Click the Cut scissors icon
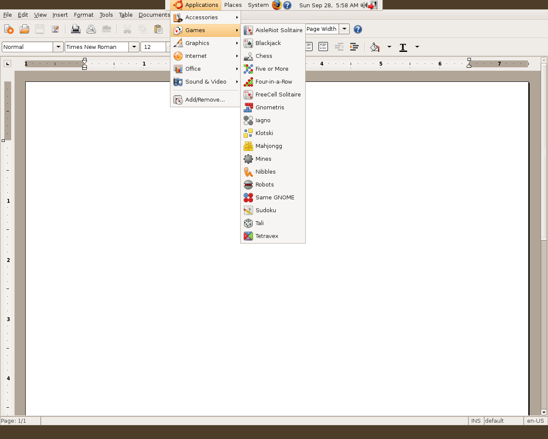The image size is (548, 439). [127, 29]
